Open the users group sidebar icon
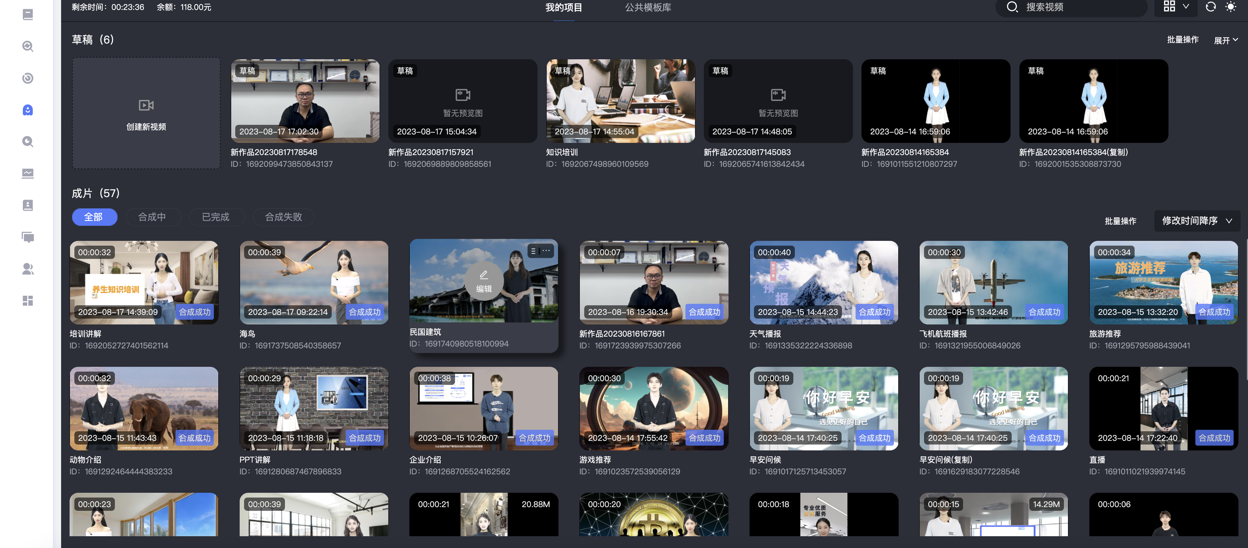Image resolution: width=1248 pixels, height=548 pixels. [x=28, y=268]
